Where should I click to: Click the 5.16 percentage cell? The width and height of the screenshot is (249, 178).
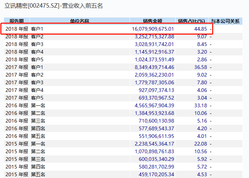202,121
